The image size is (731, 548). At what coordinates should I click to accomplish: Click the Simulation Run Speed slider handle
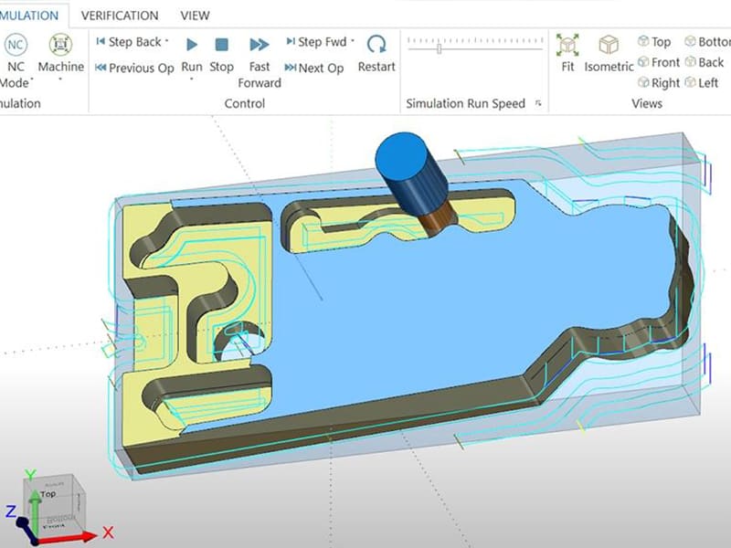tap(440, 48)
